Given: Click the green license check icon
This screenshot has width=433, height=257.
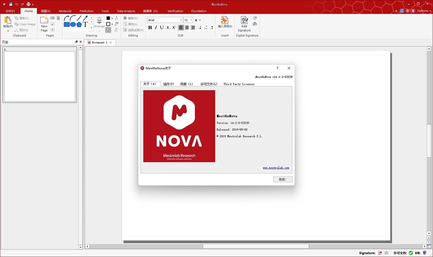Looking at the screenshot, I should tap(411, 253).
